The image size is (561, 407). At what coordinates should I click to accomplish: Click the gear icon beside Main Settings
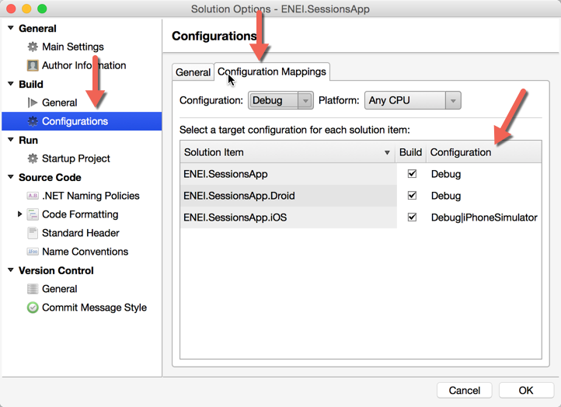pyautogui.click(x=33, y=47)
